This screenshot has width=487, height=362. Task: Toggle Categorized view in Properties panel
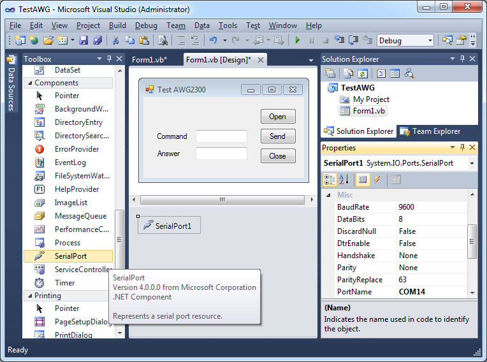pos(330,180)
